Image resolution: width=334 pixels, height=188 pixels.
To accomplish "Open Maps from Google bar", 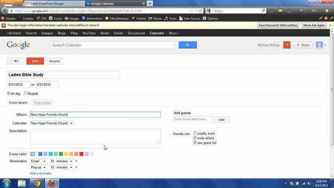I will point(62,33).
